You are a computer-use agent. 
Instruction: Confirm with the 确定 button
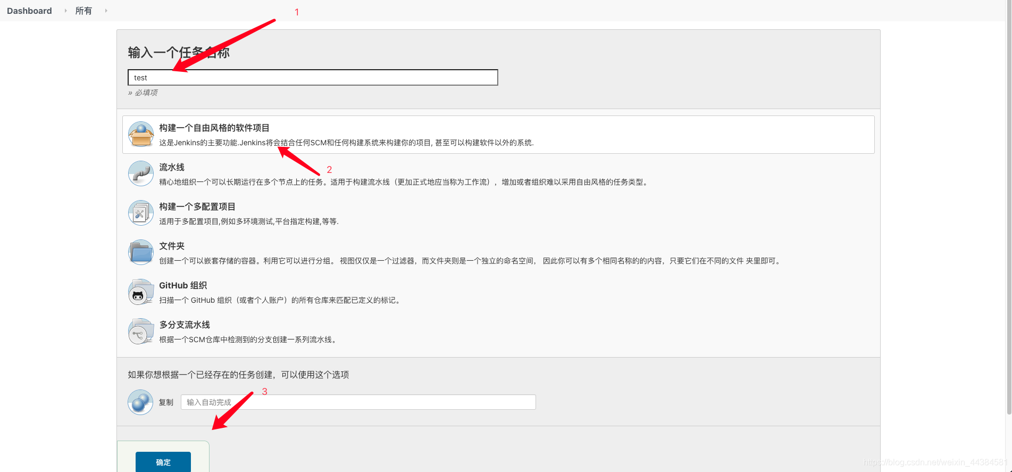163,462
